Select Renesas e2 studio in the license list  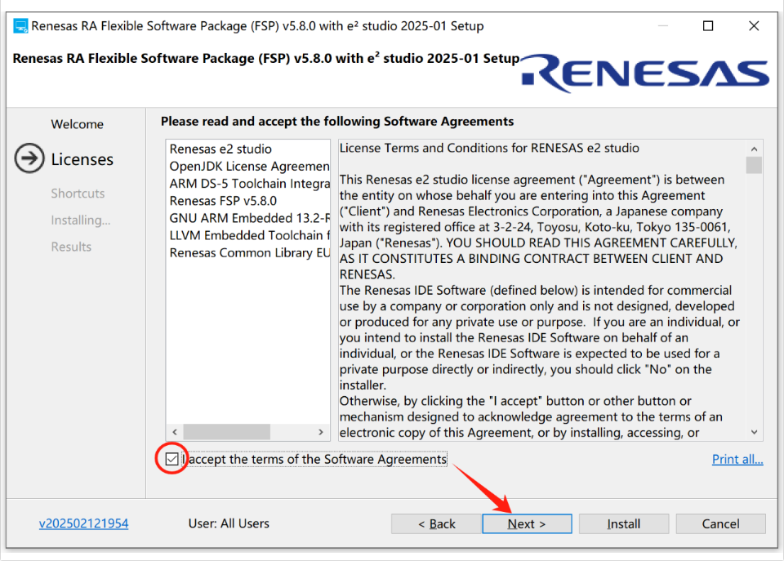click(x=220, y=149)
